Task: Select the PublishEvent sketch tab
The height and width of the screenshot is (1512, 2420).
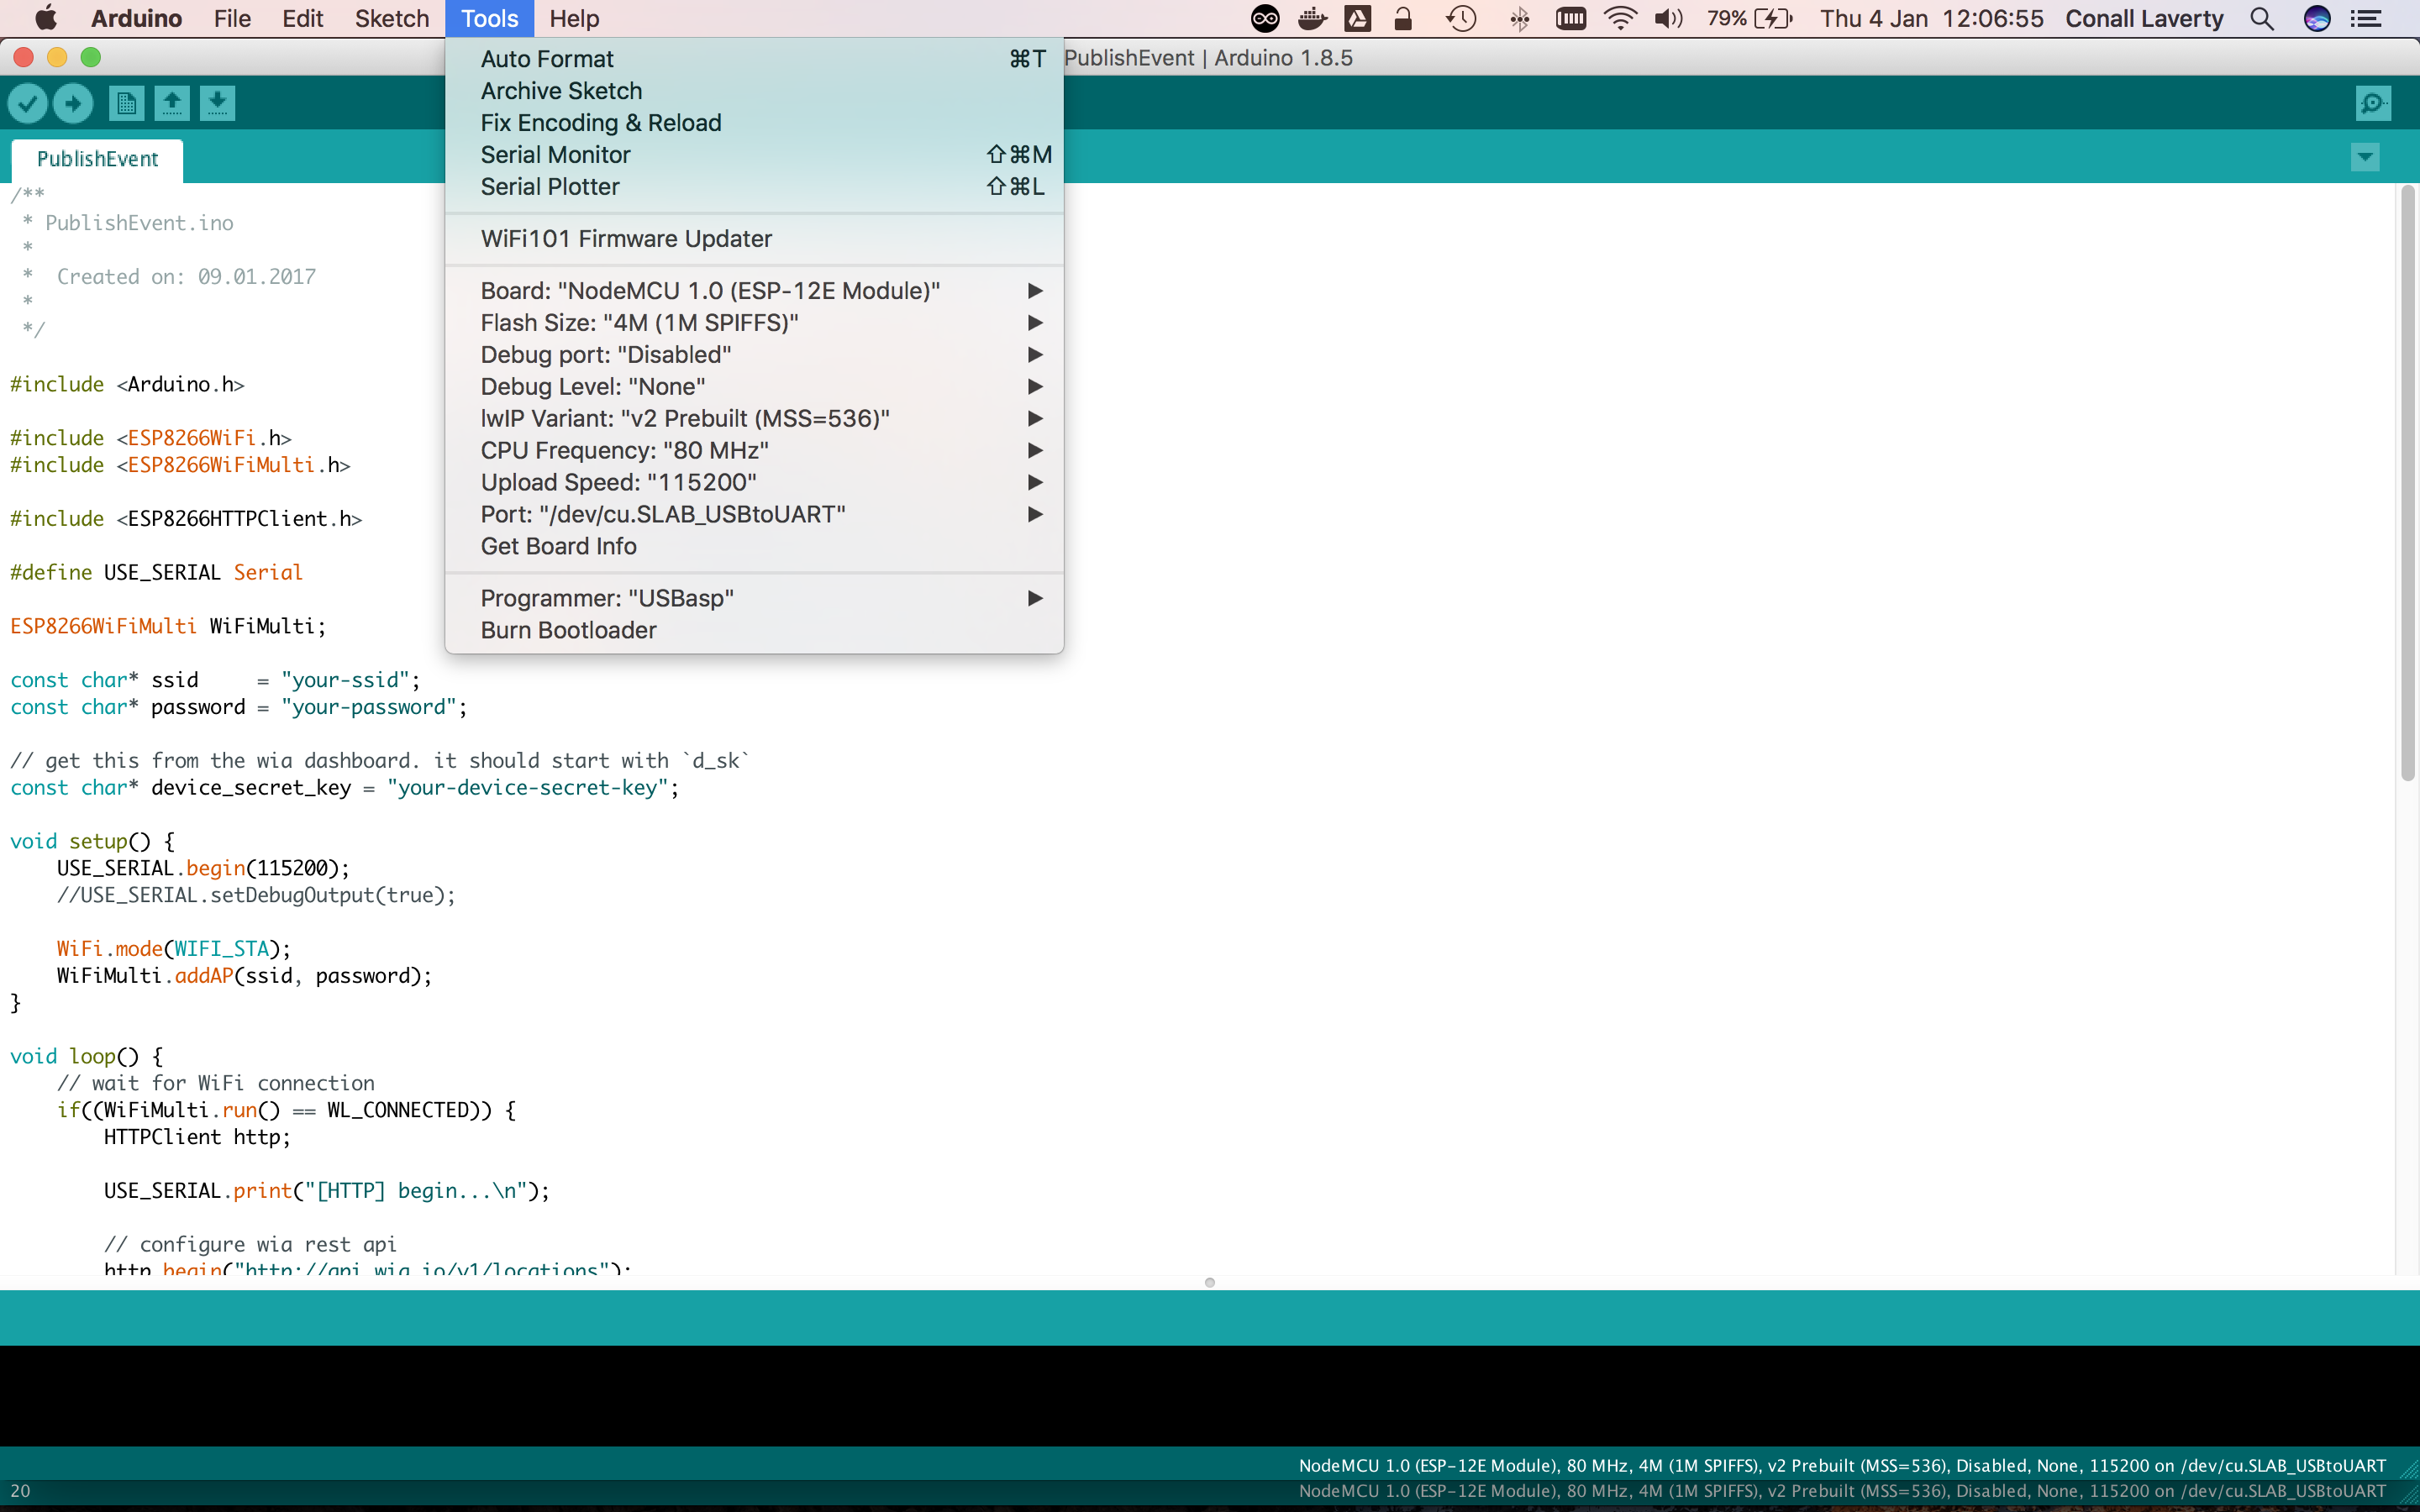Action: click(97, 159)
